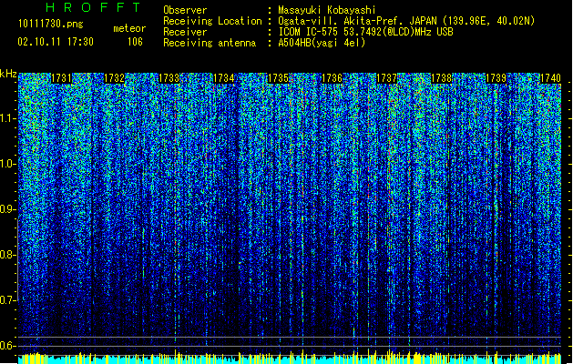Click the 1736 time marker
The image size is (573, 364).
point(332,78)
